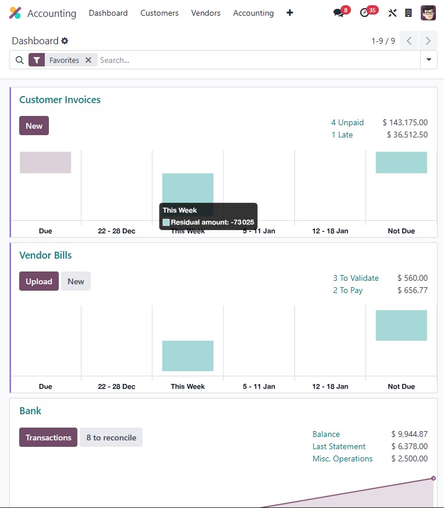
Task: Click the Not Due bar in Customer Invoices
Action: (401, 163)
